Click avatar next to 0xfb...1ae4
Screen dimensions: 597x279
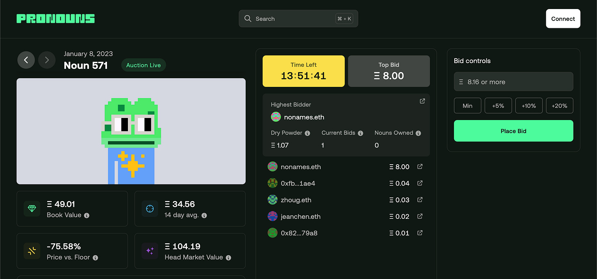click(x=272, y=183)
